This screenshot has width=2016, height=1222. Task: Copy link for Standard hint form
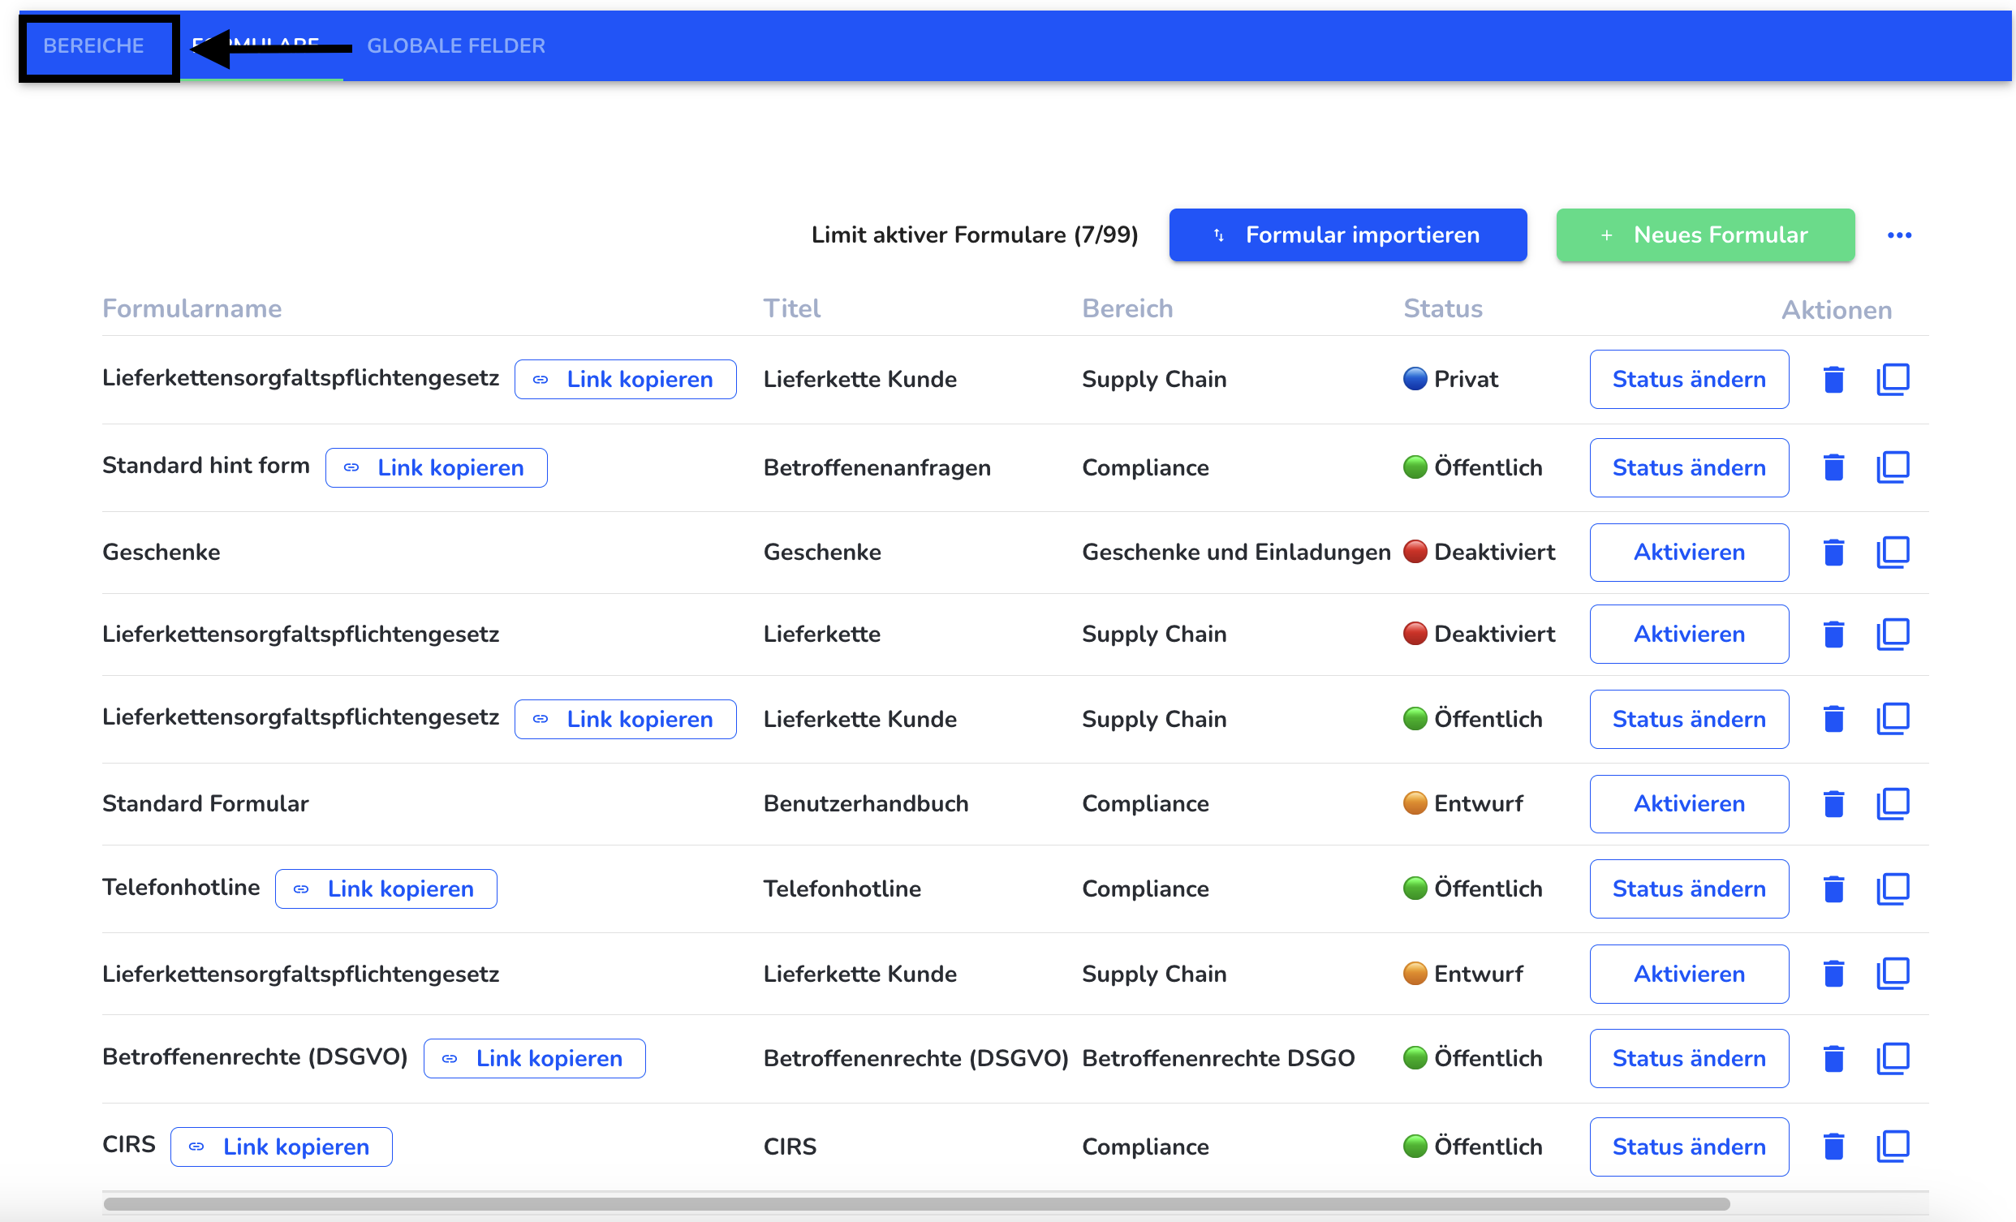pos(436,468)
